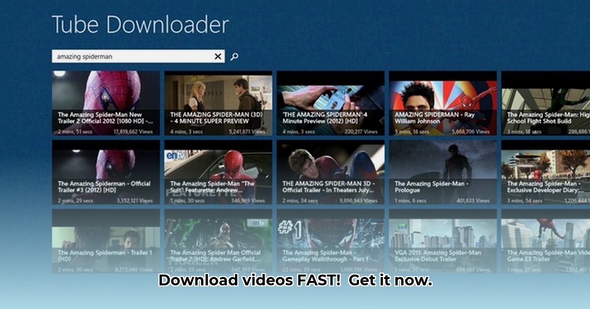The height and width of the screenshot is (309, 590).
Task: Open THE AMAZING SPIDER-MAN (3D) 4 Minute Super Preview
Action: [x=218, y=103]
